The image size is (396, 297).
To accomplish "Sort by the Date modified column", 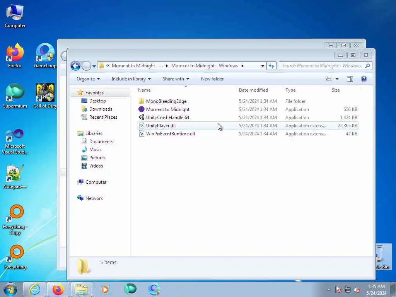I will [253, 90].
